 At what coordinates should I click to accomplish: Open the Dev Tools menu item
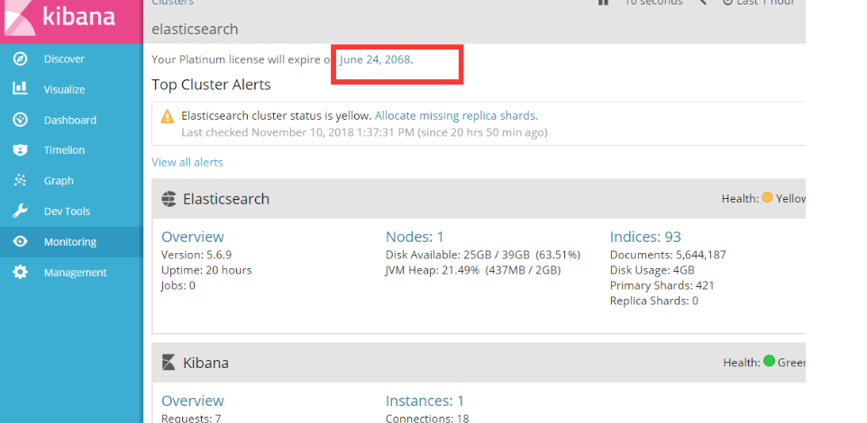click(x=71, y=211)
